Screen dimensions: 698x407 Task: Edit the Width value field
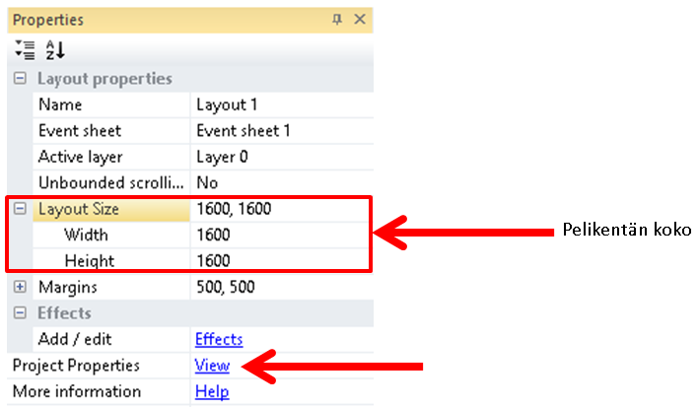(x=281, y=235)
